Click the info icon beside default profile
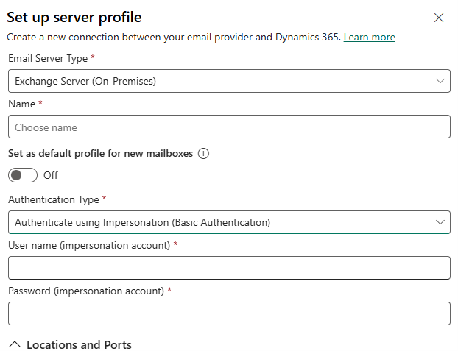458x351 pixels. pos(204,154)
